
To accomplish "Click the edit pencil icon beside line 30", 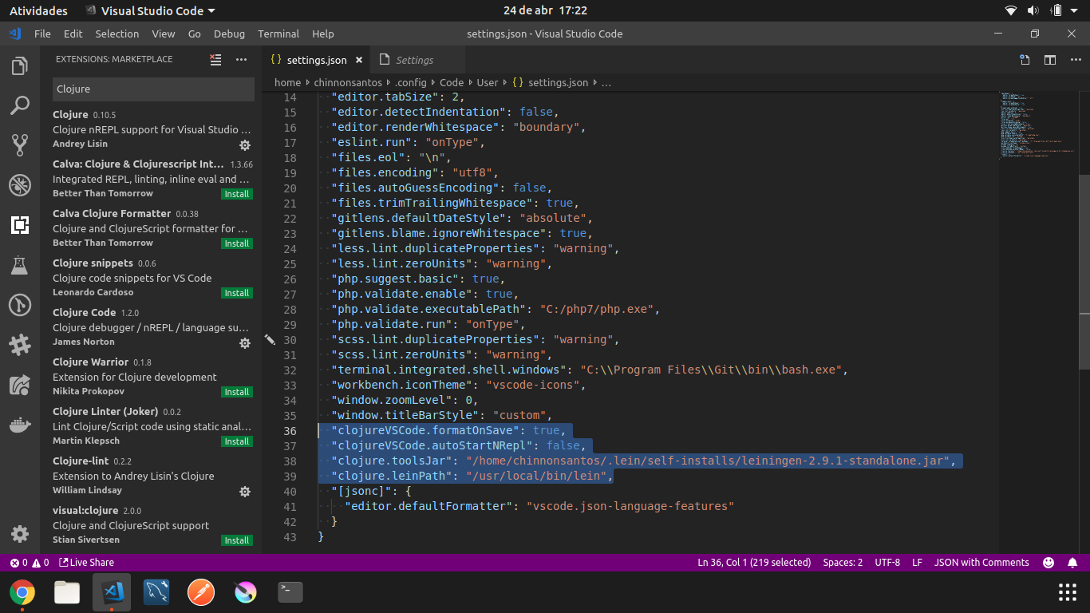I will pyautogui.click(x=269, y=340).
